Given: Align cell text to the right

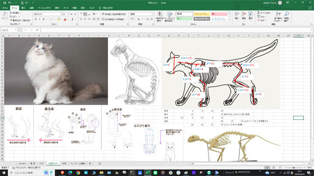Looking at the screenshot, I should point(89,19).
